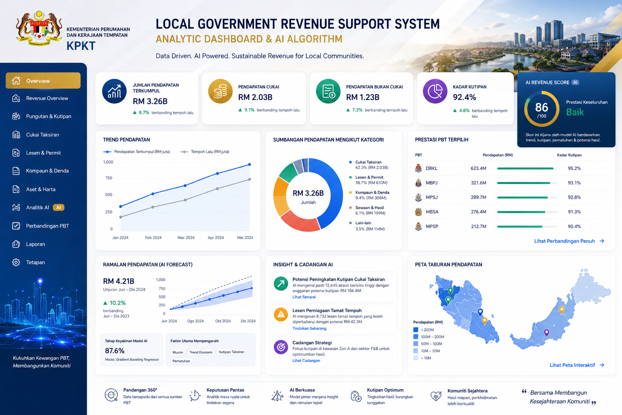Click the Lain-lain legend entry

point(367,226)
